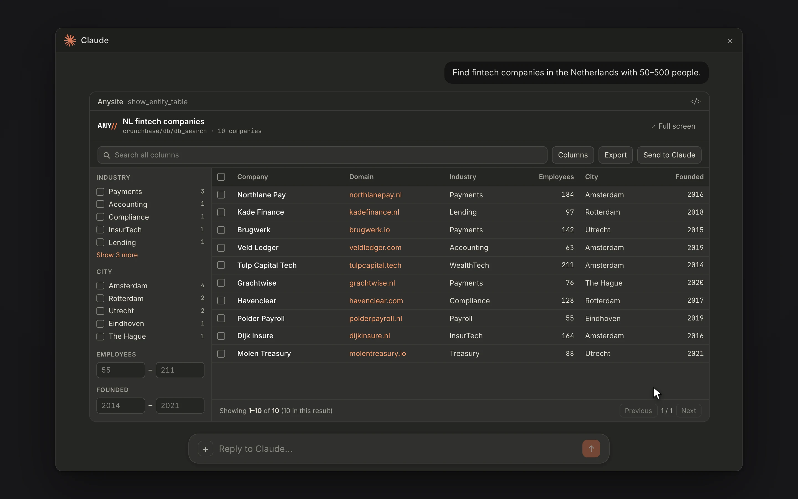Edit the founded start year 2014 field
Screen dimensions: 798x499
(x=120, y=406)
